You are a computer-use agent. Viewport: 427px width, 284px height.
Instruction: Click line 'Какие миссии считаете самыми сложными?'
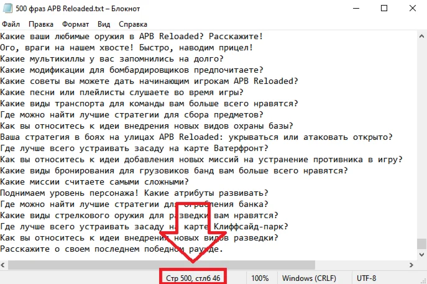pyautogui.click(x=94, y=181)
